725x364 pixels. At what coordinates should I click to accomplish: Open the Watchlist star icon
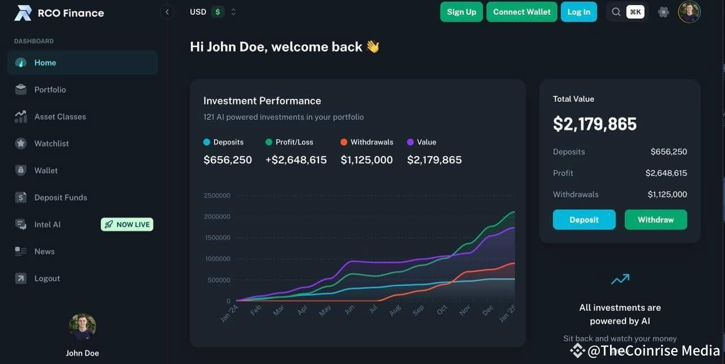point(20,143)
